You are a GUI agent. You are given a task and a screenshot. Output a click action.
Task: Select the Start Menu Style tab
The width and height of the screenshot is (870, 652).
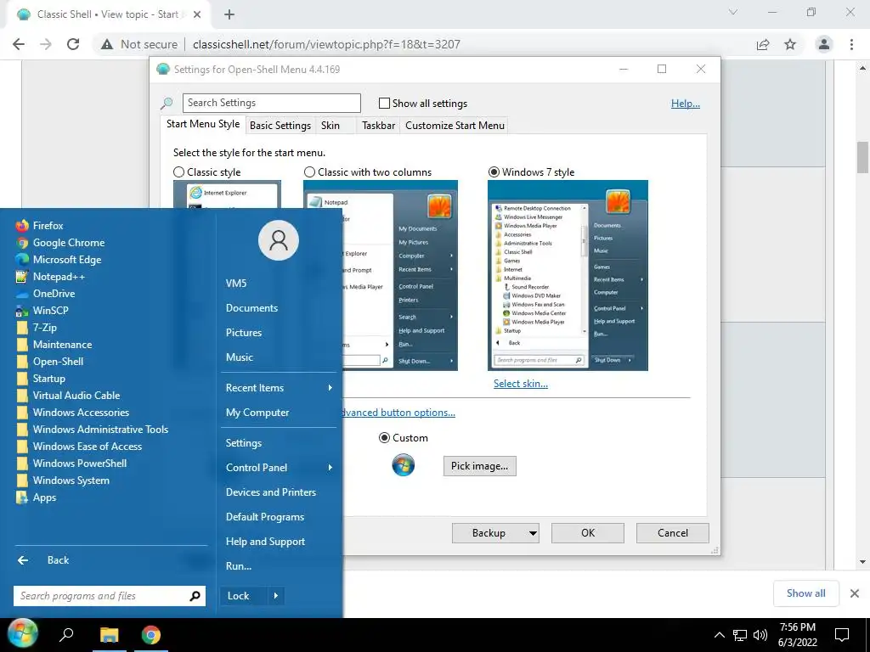[203, 124]
